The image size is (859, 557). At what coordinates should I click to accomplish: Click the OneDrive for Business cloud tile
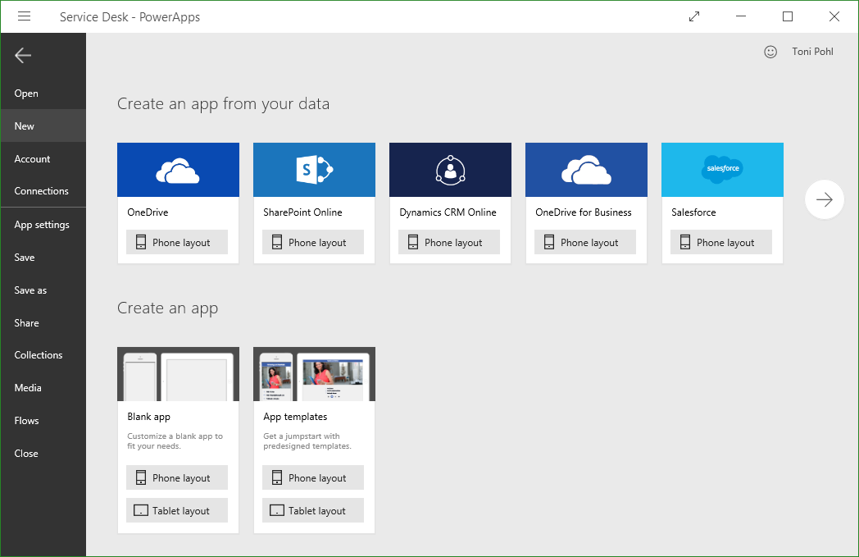(586, 170)
